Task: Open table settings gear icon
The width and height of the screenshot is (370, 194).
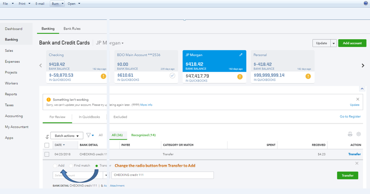Action: pyautogui.click(x=359, y=134)
